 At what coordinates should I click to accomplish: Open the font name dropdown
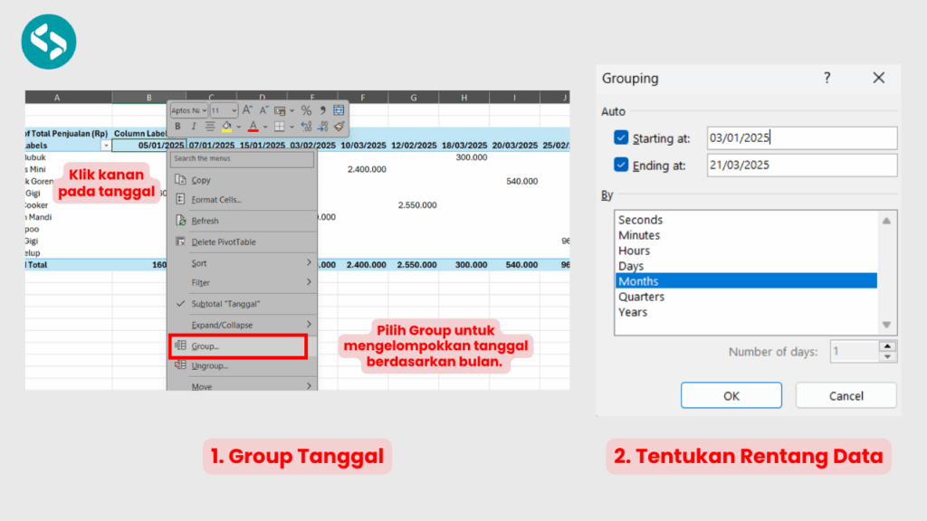(205, 110)
